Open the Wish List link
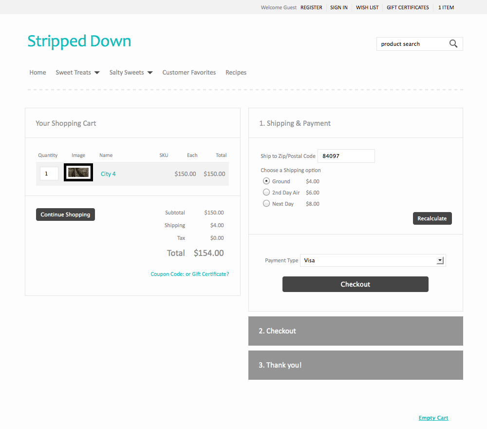487x429 pixels. (367, 7)
